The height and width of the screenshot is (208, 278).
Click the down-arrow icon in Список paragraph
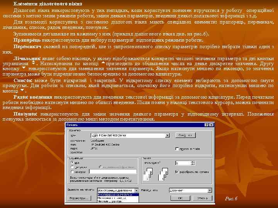pyautogui.click(x=22, y=90)
